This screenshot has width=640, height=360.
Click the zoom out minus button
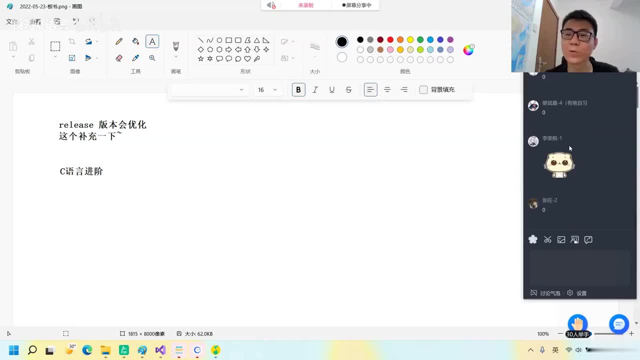560,333
